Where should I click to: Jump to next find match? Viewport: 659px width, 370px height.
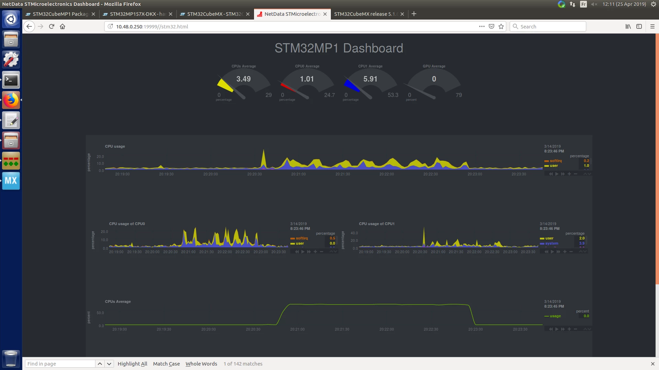(109, 364)
